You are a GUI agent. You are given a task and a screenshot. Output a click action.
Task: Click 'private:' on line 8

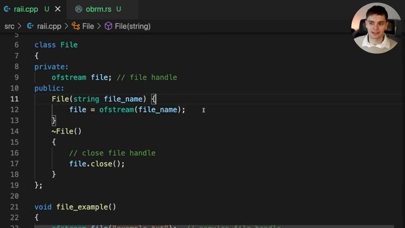click(51, 66)
